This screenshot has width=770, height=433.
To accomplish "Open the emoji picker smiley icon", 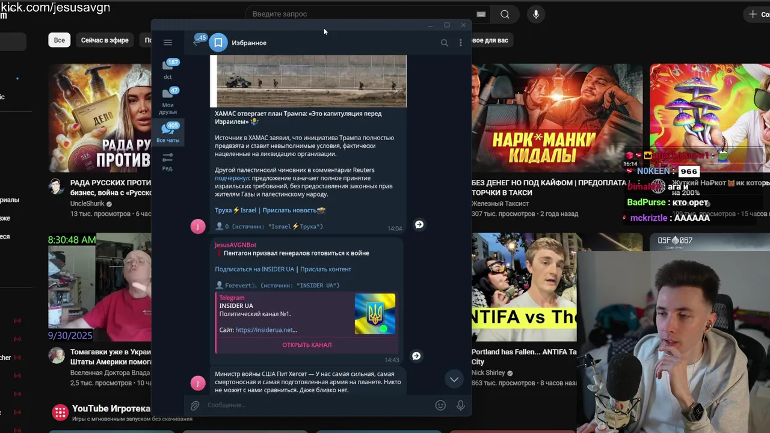I will point(440,405).
